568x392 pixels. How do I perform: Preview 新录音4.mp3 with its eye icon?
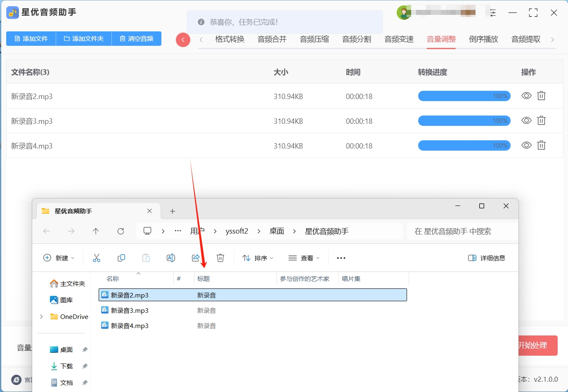click(526, 145)
